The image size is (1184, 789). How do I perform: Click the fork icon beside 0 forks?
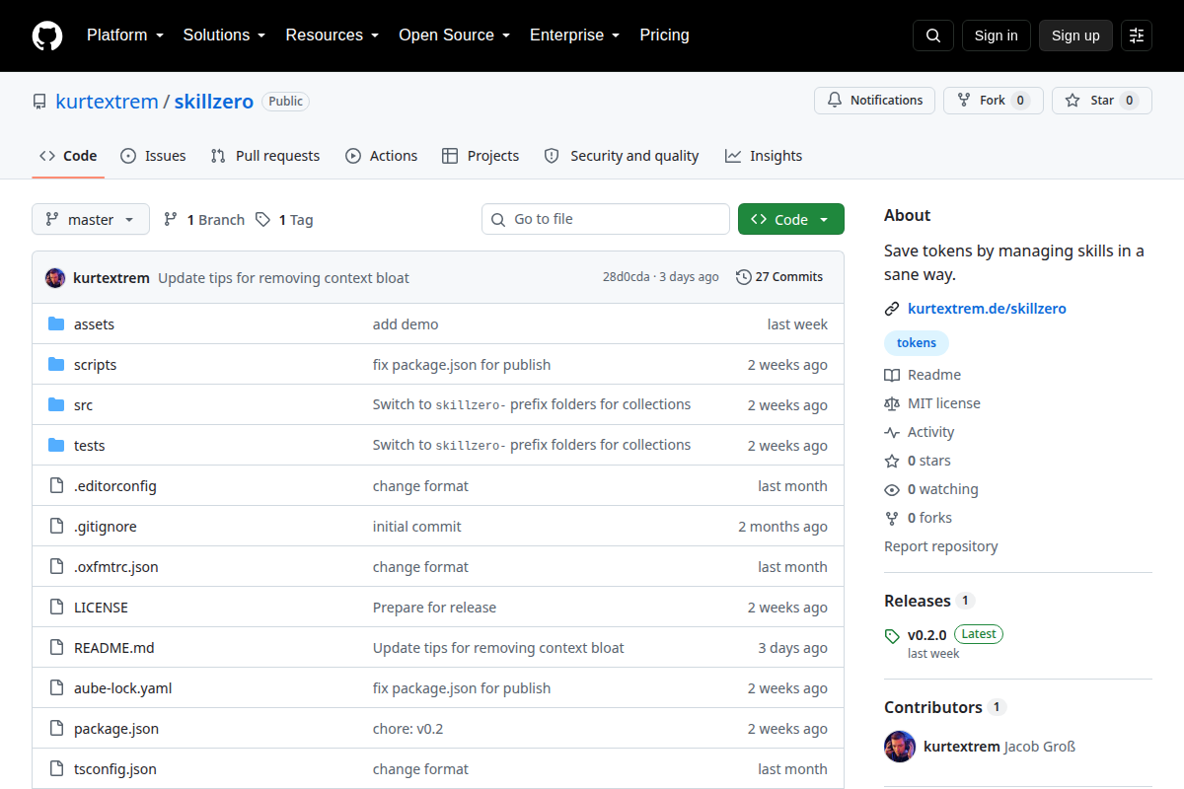click(x=892, y=518)
